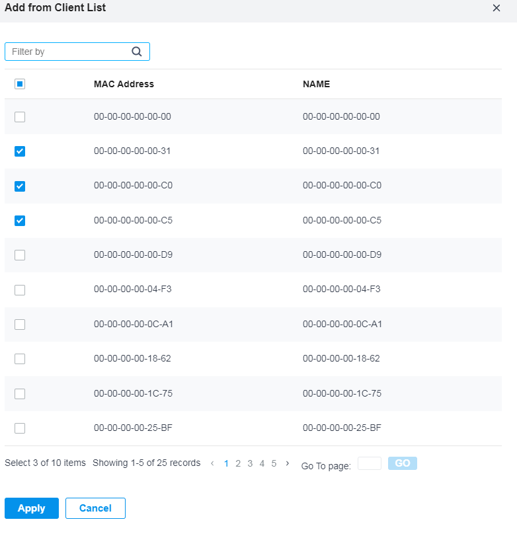517x538 pixels.
Task: Check the box for 00-00-00-00-25-BF
Action: coord(20,428)
